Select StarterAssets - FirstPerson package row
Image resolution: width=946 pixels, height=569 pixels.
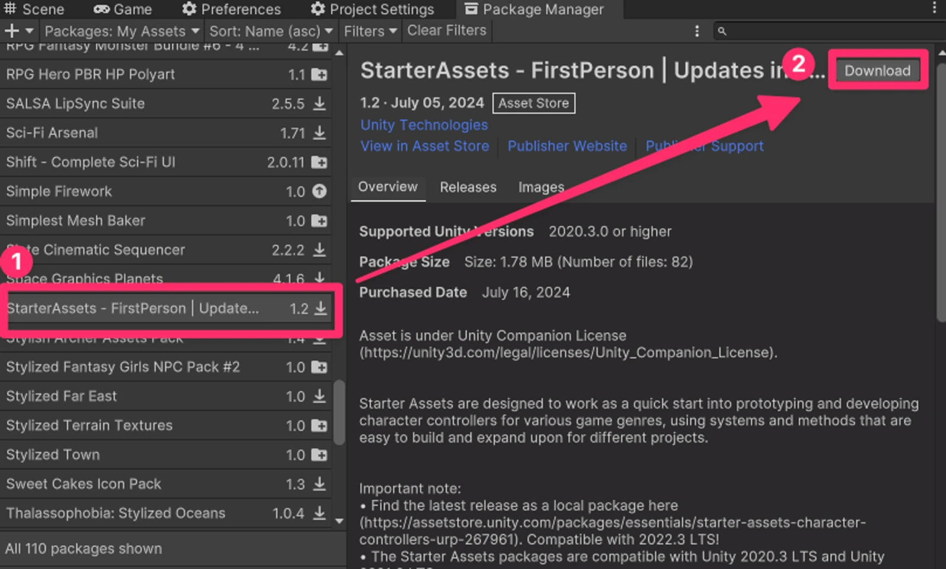click(166, 308)
